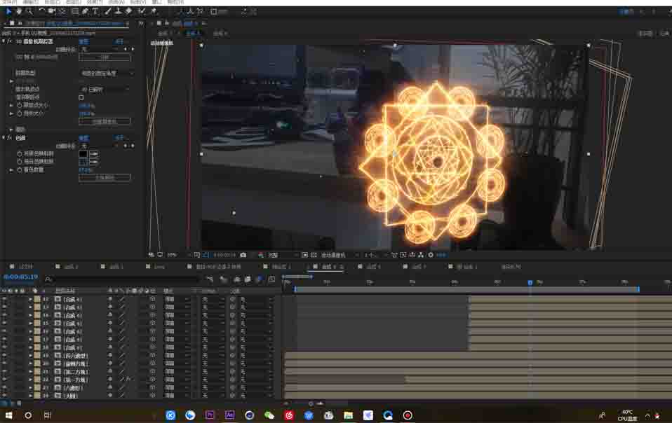Viewport: 672px width, 423px height.
Task: Open Premiere Pro from the taskbar
Action: point(210,415)
